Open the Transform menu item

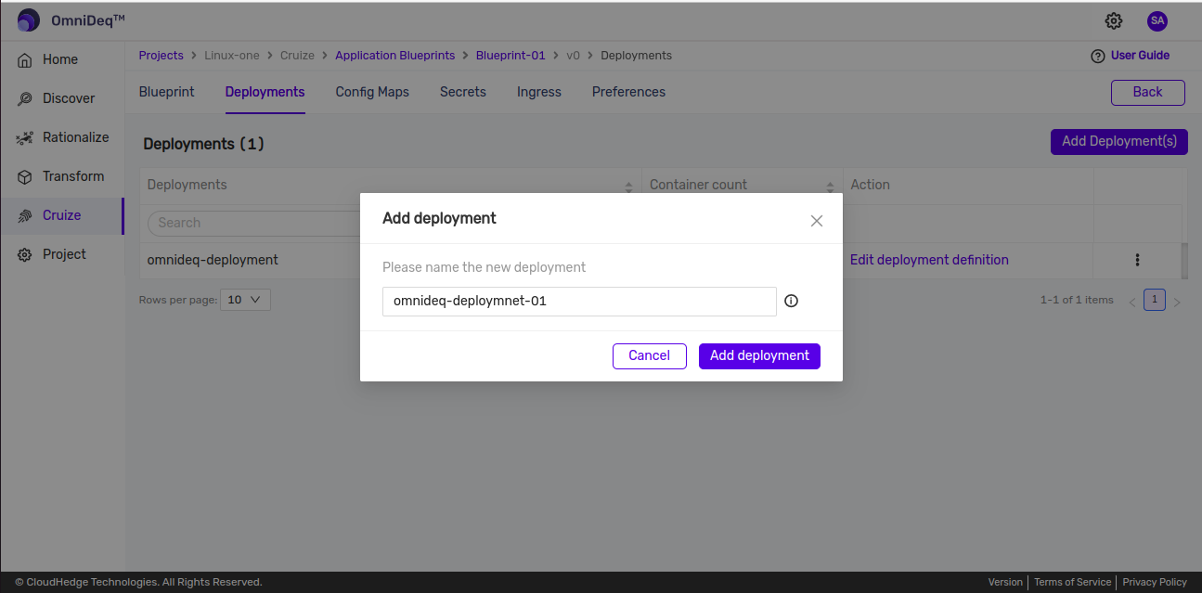73,176
